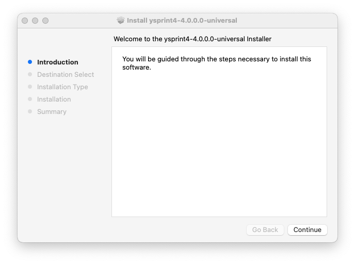Viewport: 355px width, 264px height.
Task: Click the installer package icon in title bar
Action: 121,21
